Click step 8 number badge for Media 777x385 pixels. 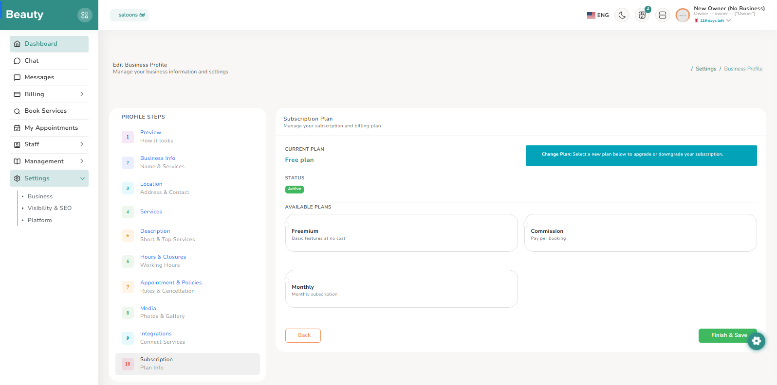(x=128, y=313)
